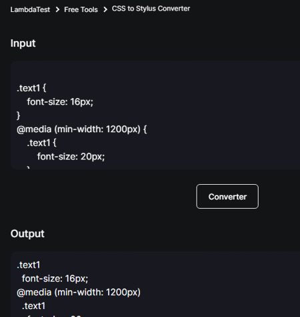Image resolution: width=300 pixels, height=317 pixels.
Task: Go to the Free Tools breadcrumb
Action: point(81,9)
